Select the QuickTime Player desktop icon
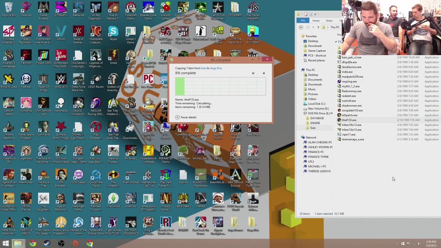Image resolution: width=441 pixels, height=248 pixels. coord(96,178)
